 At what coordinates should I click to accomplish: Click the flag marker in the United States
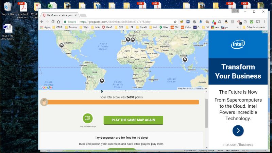click(x=62, y=45)
